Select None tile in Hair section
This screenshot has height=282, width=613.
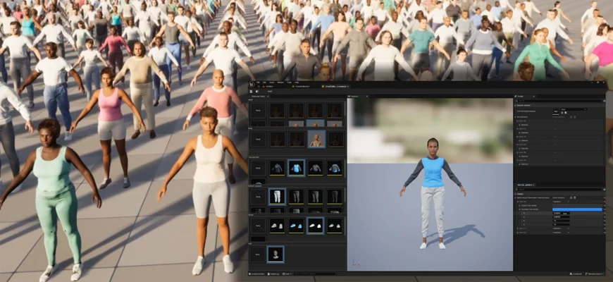click(258, 255)
